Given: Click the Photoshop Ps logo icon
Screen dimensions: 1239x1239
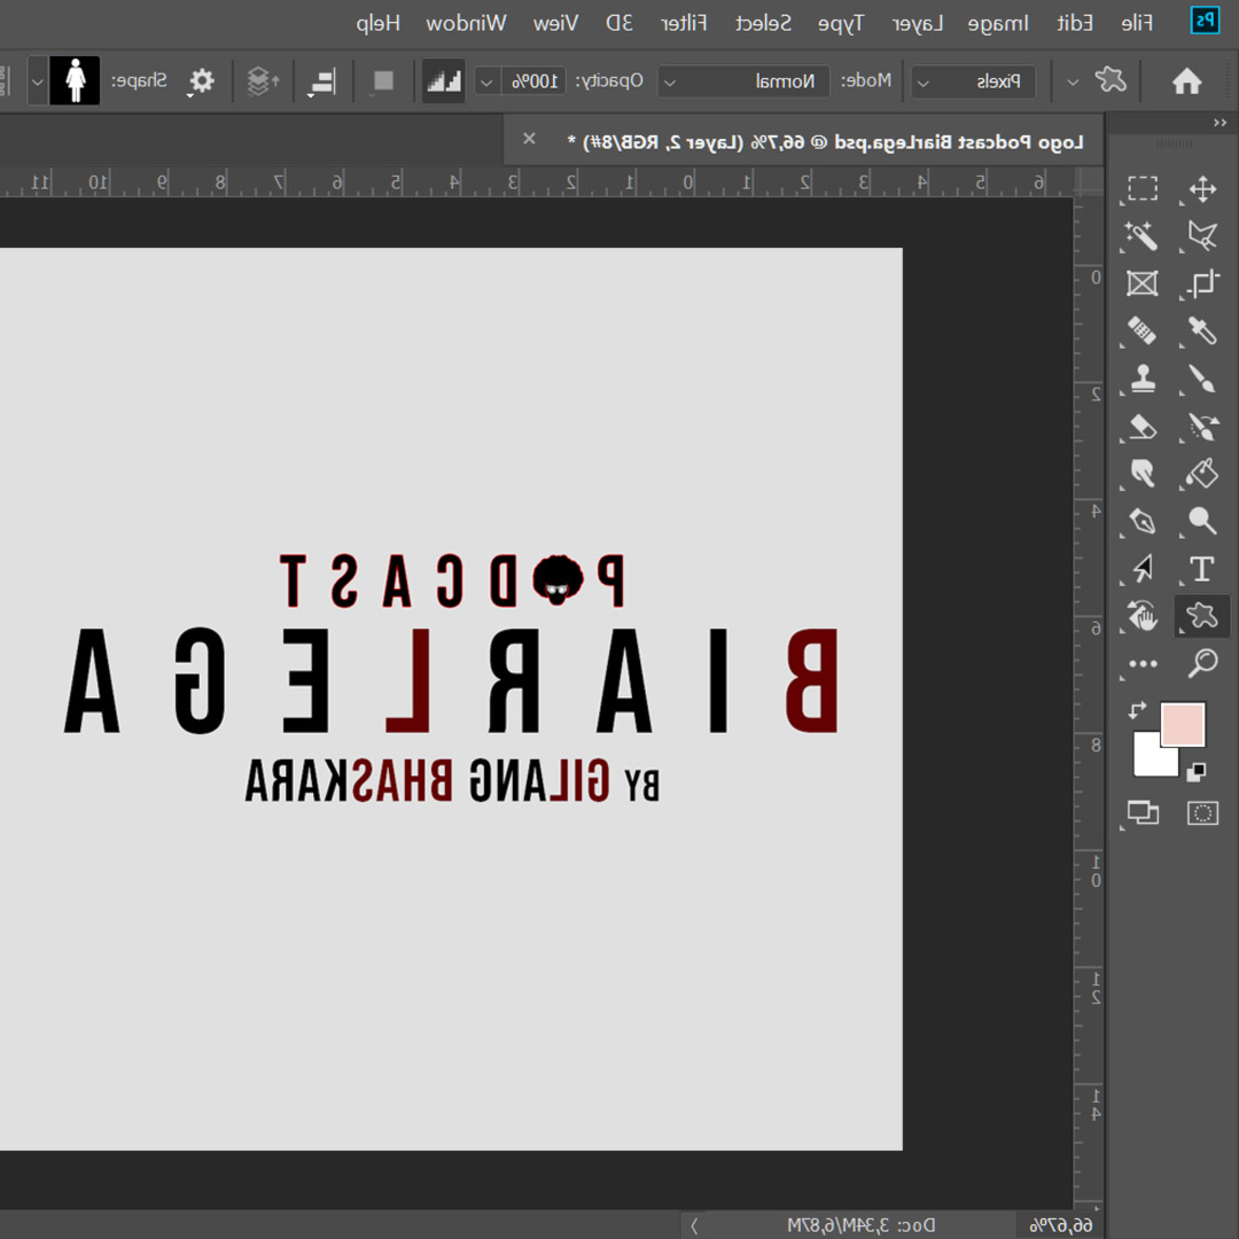Looking at the screenshot, I should tap(1205, 21).
